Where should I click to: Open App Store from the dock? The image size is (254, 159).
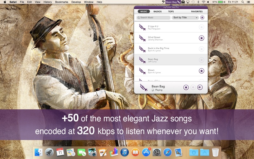(146, 152)
